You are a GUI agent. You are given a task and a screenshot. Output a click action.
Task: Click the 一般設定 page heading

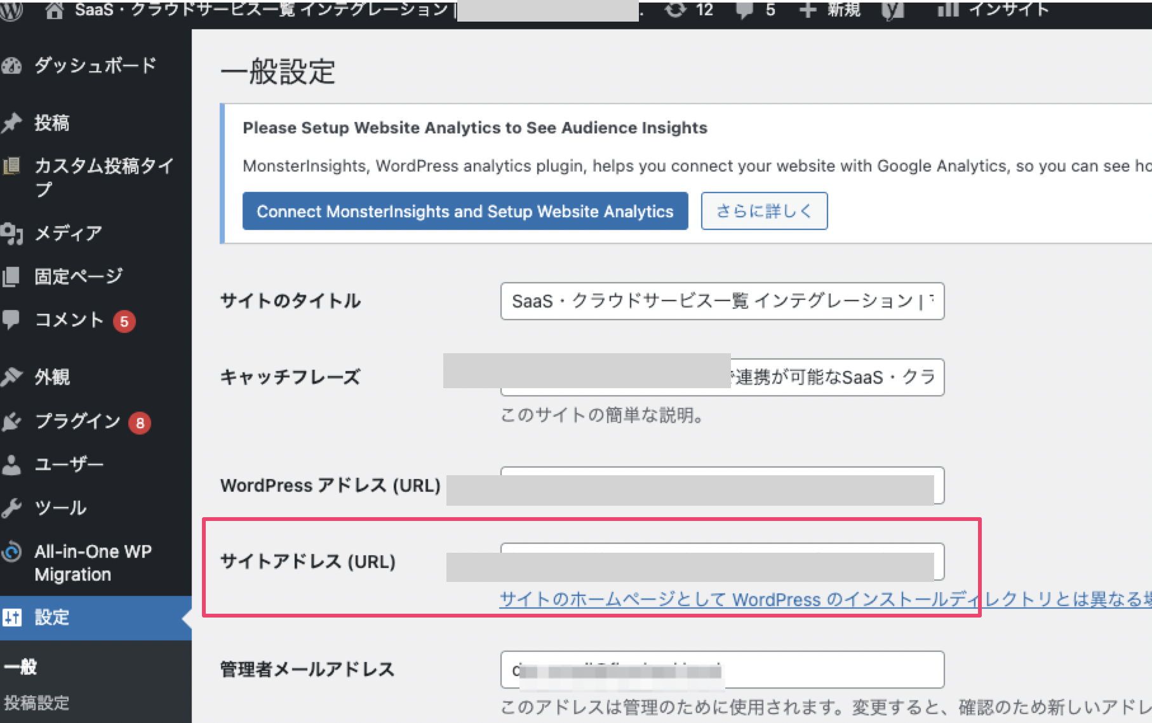278,71
